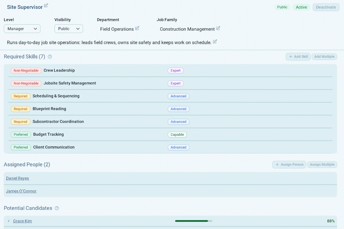Click Grace Kim match progress bar
344x229 pixels.
(x=194, y=221)
